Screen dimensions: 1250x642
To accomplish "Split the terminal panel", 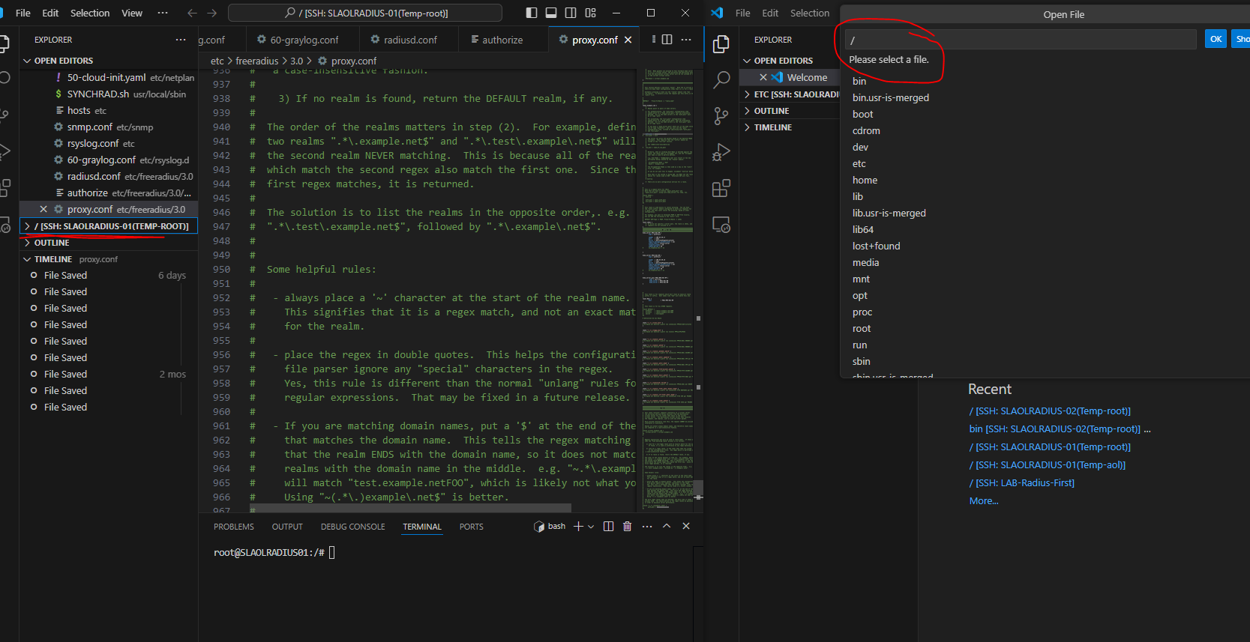I will 608,527.
